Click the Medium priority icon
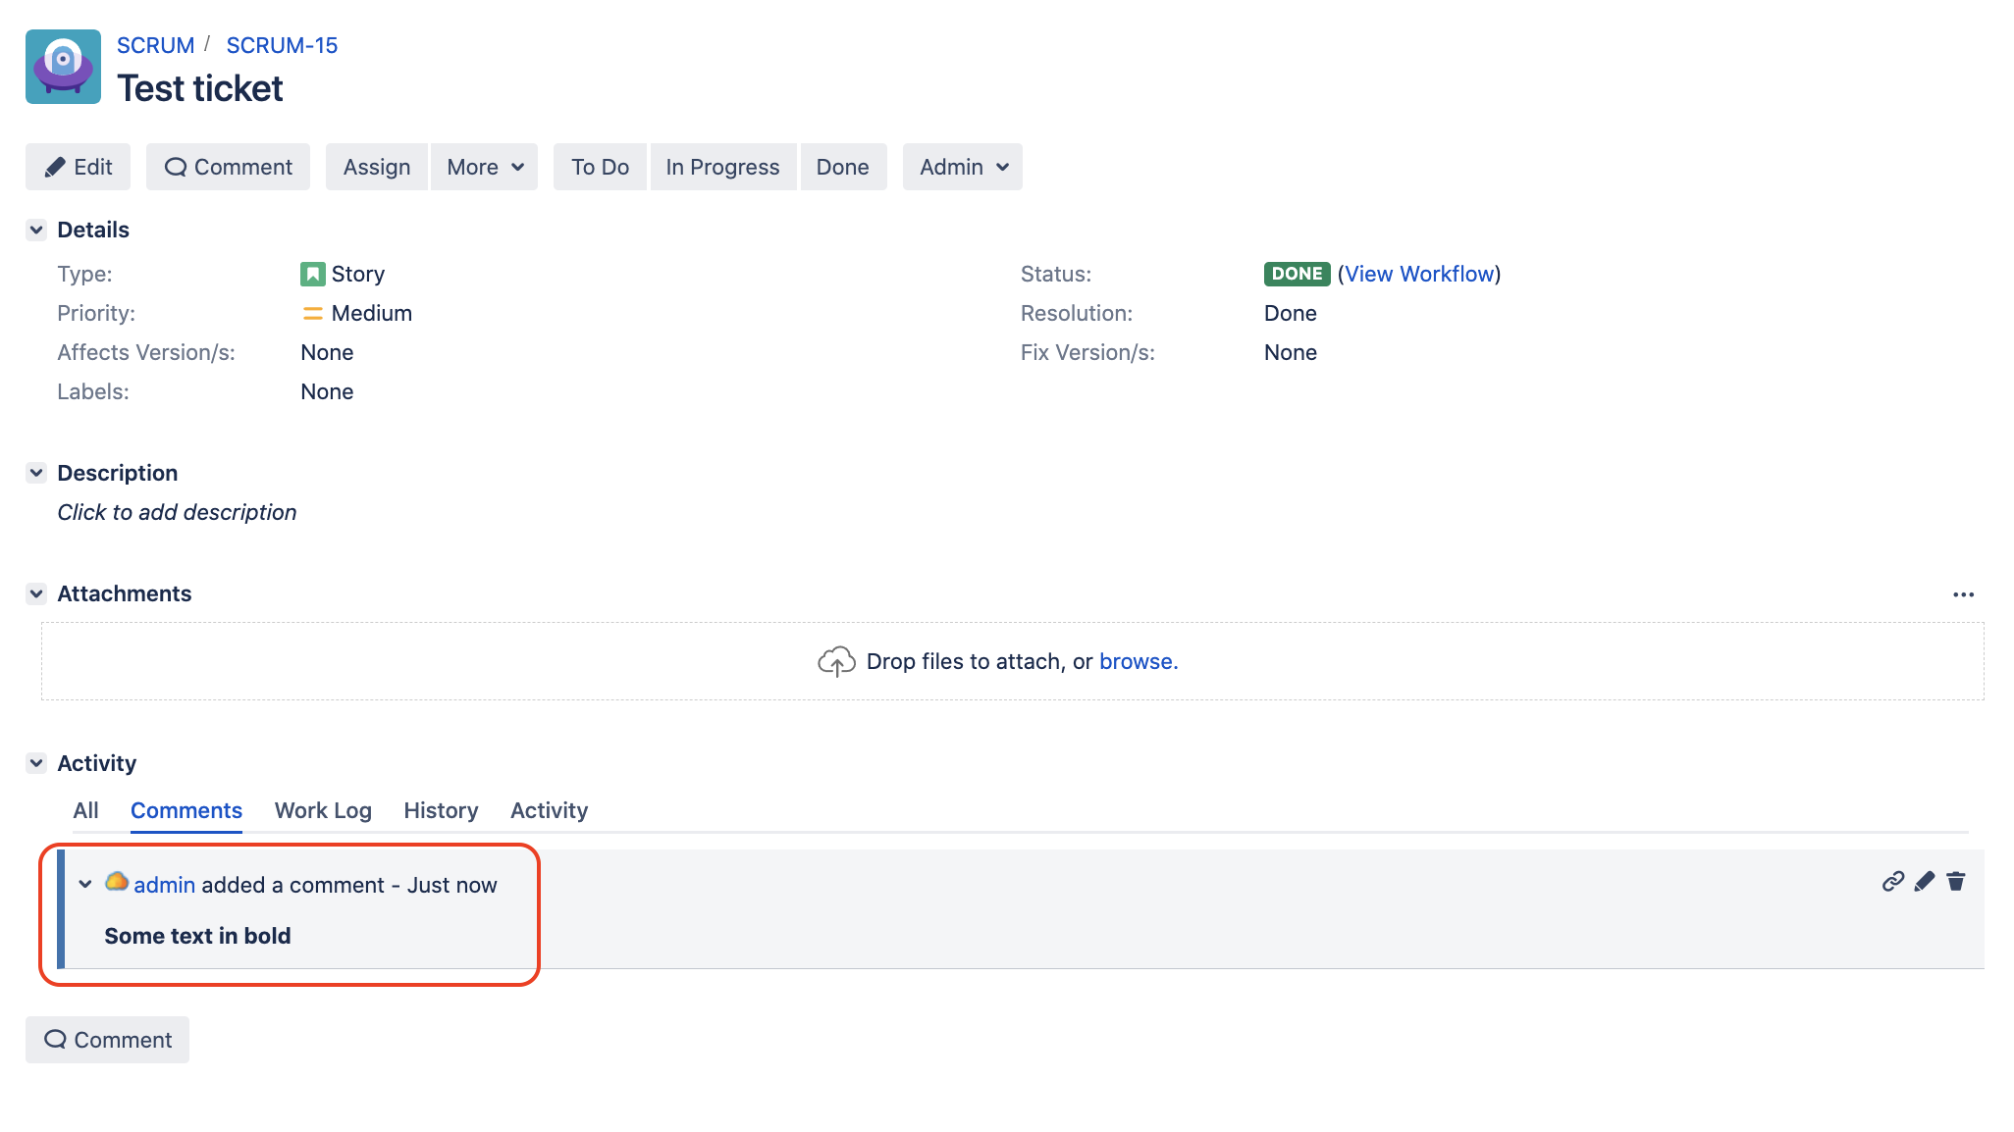This screenshot has width=2014, height=1132. [x=311, y=313]
